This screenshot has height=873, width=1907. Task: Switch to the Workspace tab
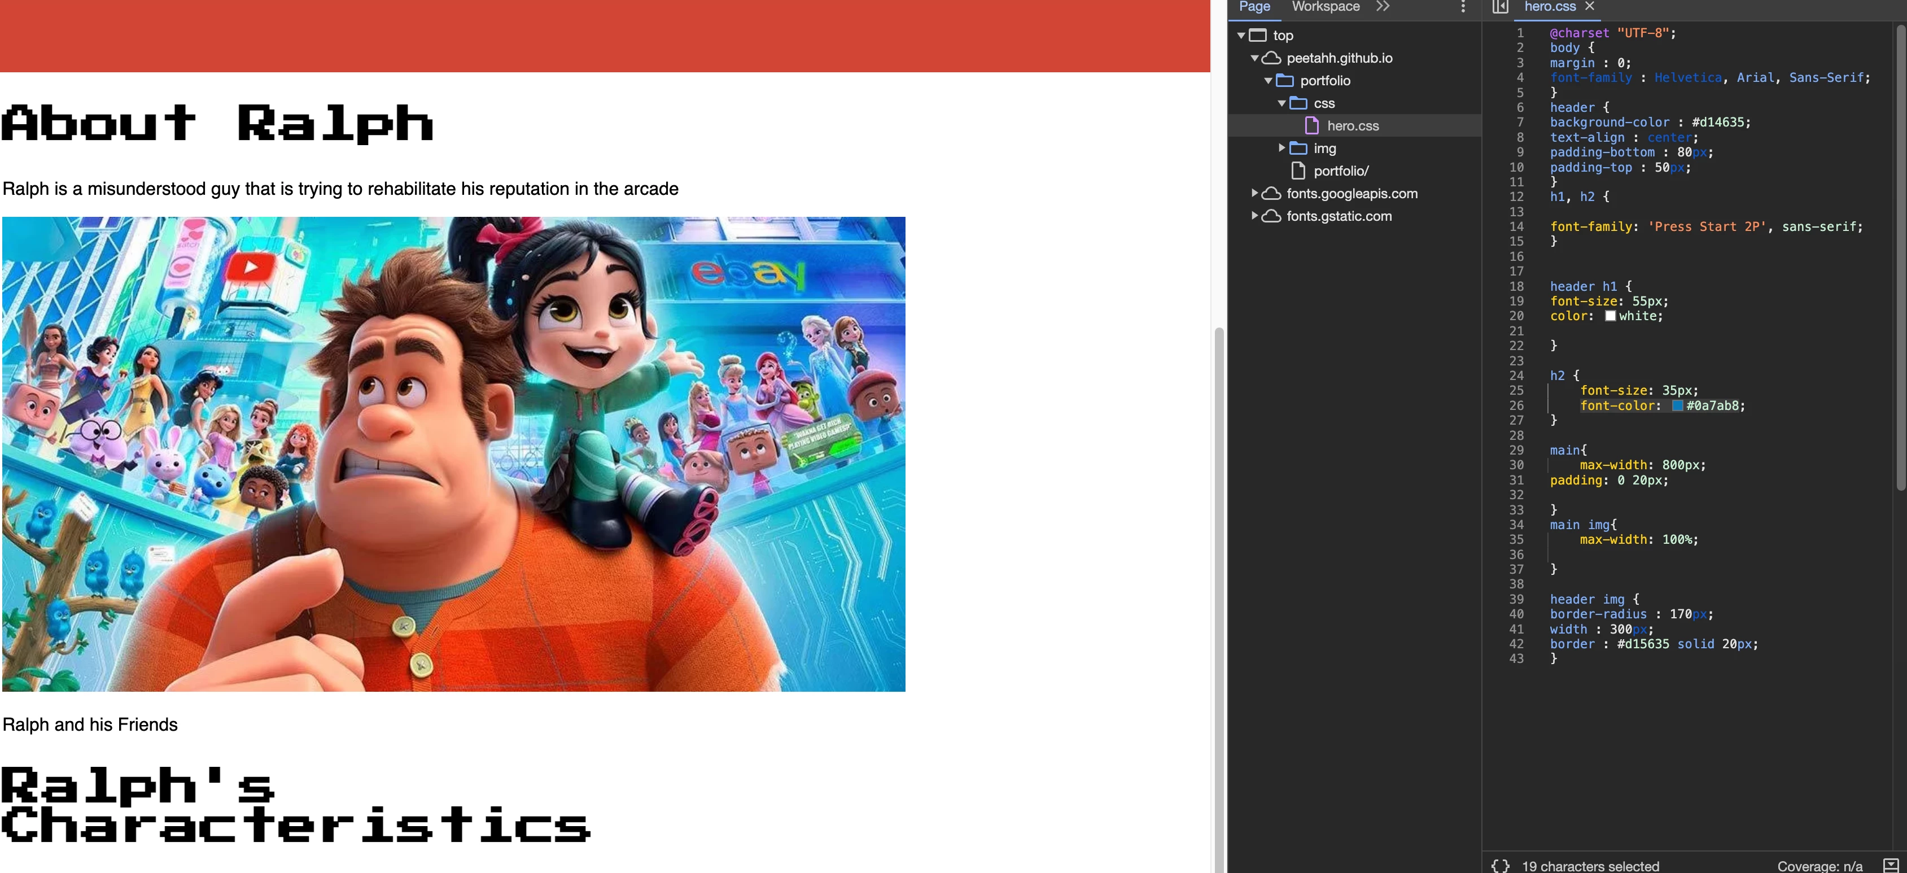tap(1325, 7)
